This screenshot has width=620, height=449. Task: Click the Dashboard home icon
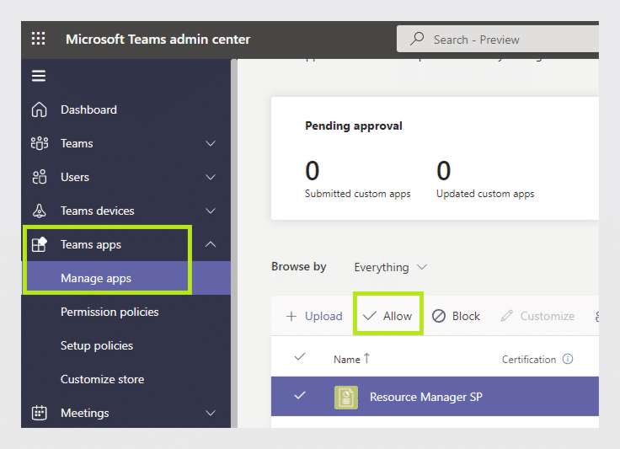pos(39,110)
